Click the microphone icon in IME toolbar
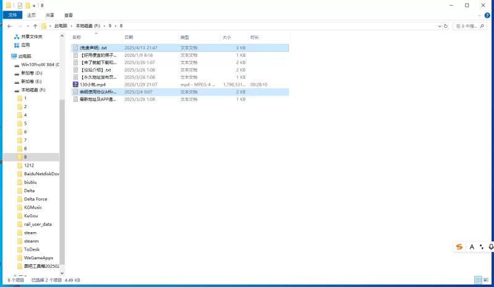Viewport: 494px width, 287px height. [491, 247]
